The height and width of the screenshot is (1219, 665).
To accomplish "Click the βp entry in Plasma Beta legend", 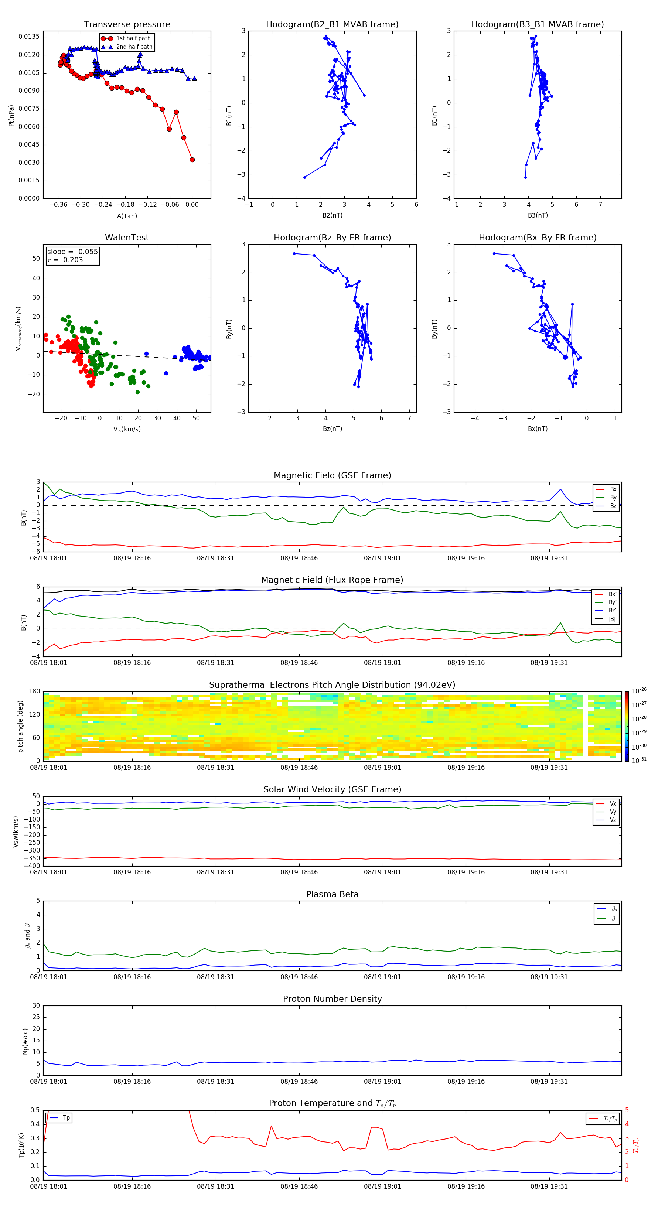I will tap(607, 909).
